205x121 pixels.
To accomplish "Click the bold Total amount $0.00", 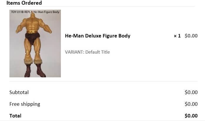I will click(x=191, y=116).
